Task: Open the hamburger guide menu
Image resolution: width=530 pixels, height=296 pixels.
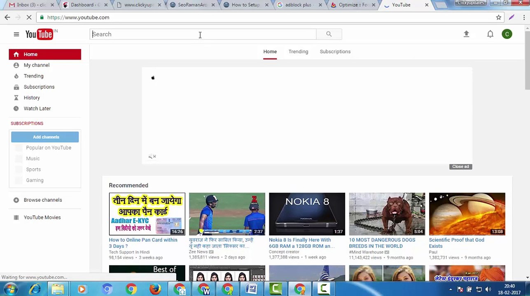Action: 16,34
